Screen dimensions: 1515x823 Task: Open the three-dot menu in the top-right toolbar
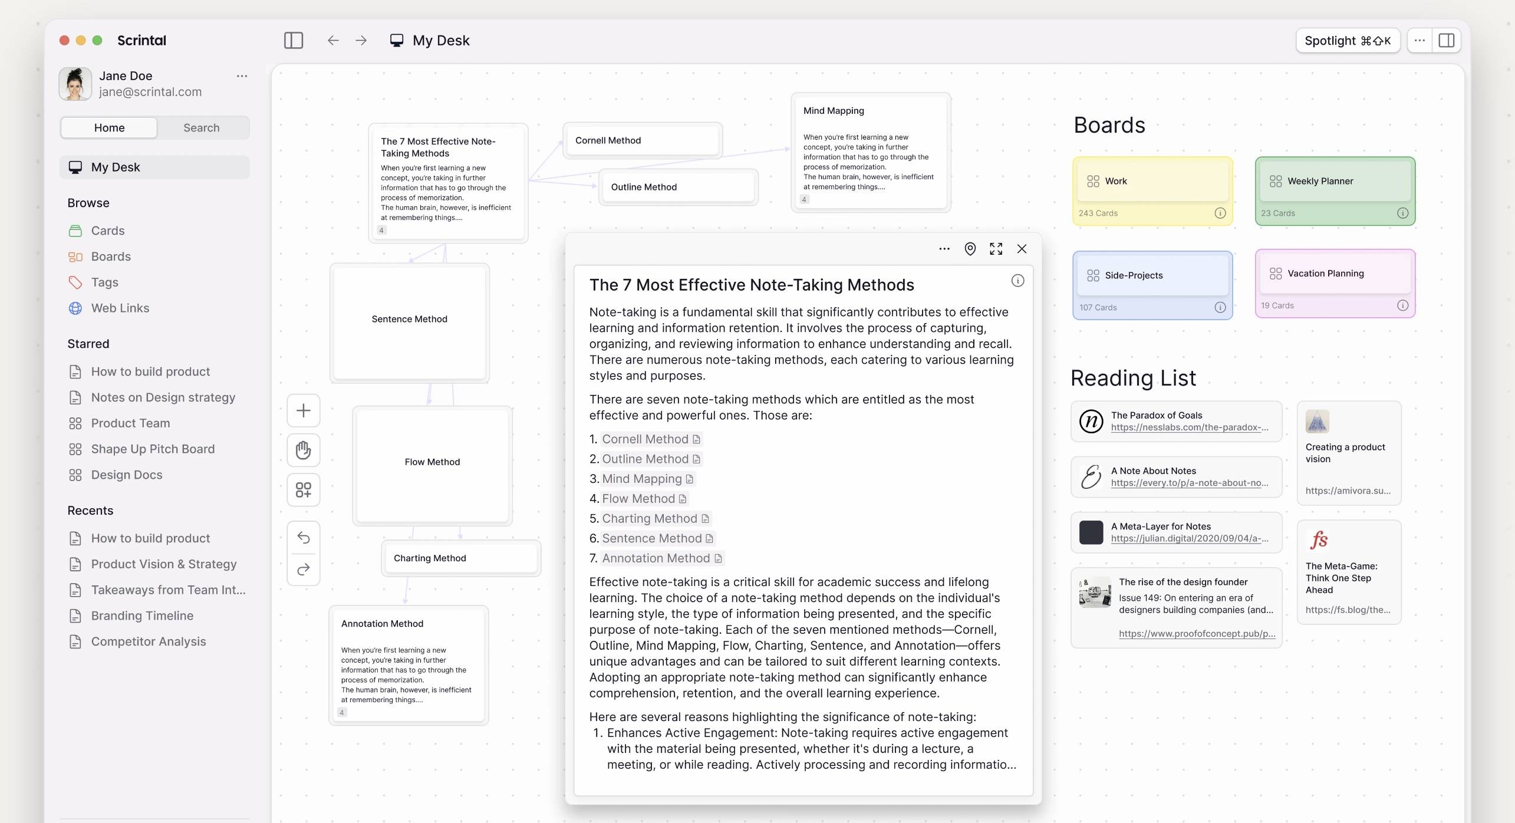(1420, 40)
